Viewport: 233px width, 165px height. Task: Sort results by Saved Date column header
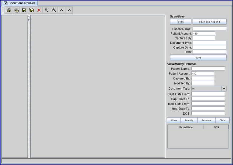tap(186, 127)
